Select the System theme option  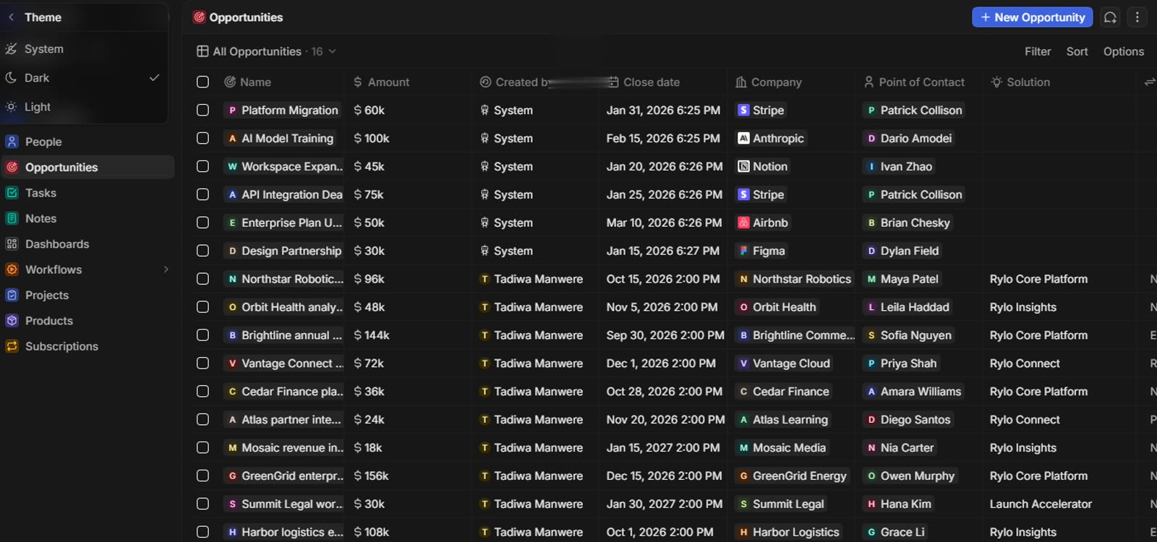pyautogui.click(x=85, y=49)
